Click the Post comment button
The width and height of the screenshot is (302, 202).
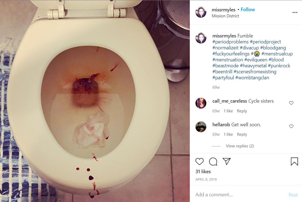[x=293, y=195]
